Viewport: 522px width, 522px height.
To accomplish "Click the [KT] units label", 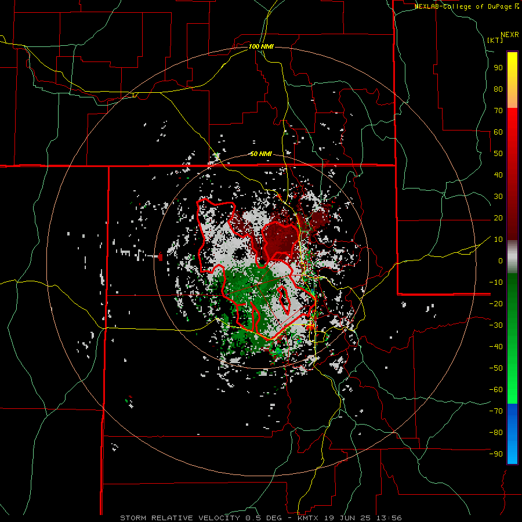I will [x=495, y=40].
